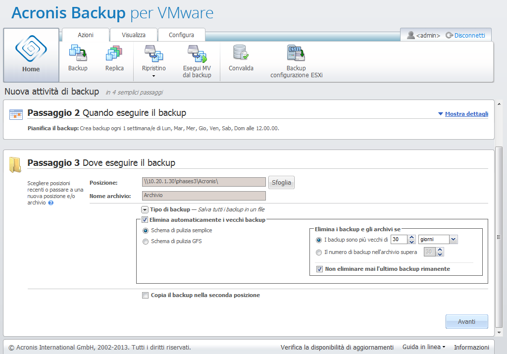The image size is (507, 354).
Task: Decrease the days value with down arrow
Action: click(x=411, y=242)
